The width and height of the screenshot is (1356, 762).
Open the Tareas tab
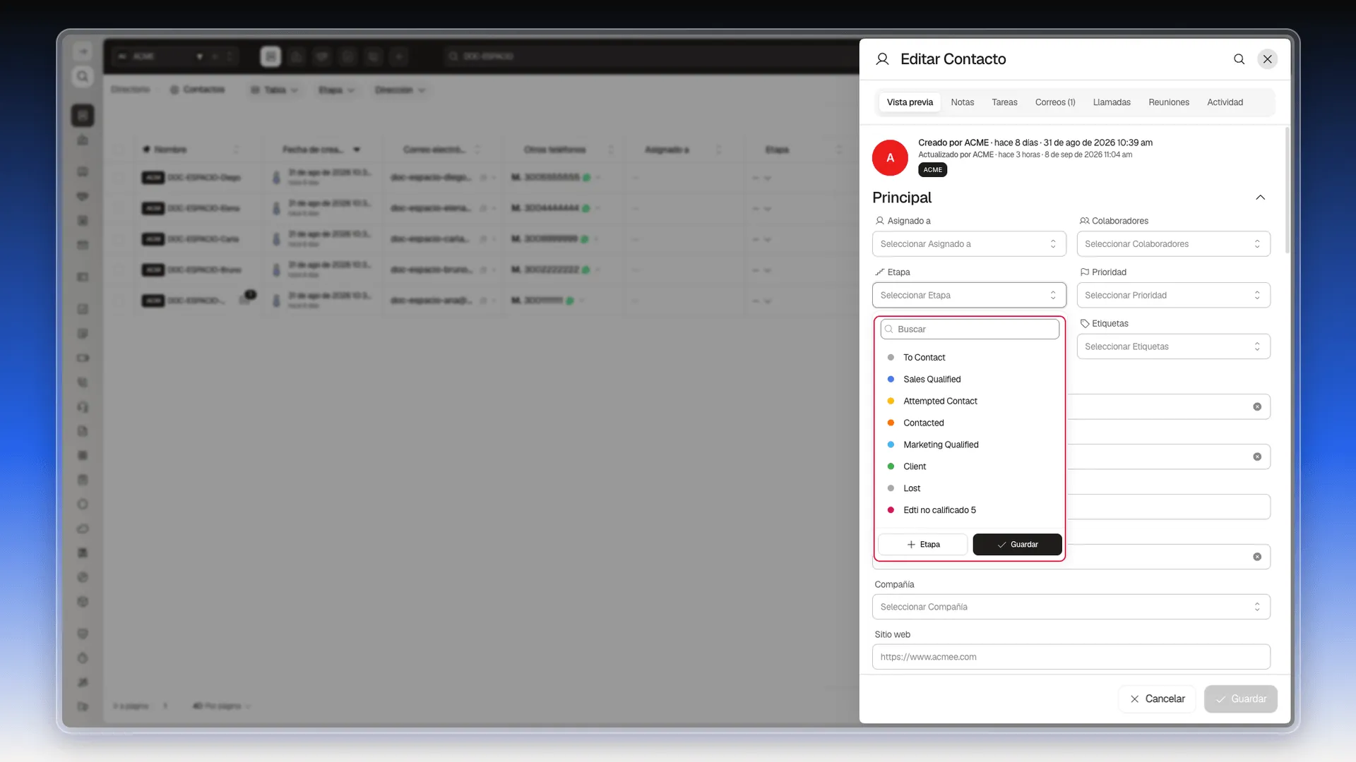tap(1004, 102)
